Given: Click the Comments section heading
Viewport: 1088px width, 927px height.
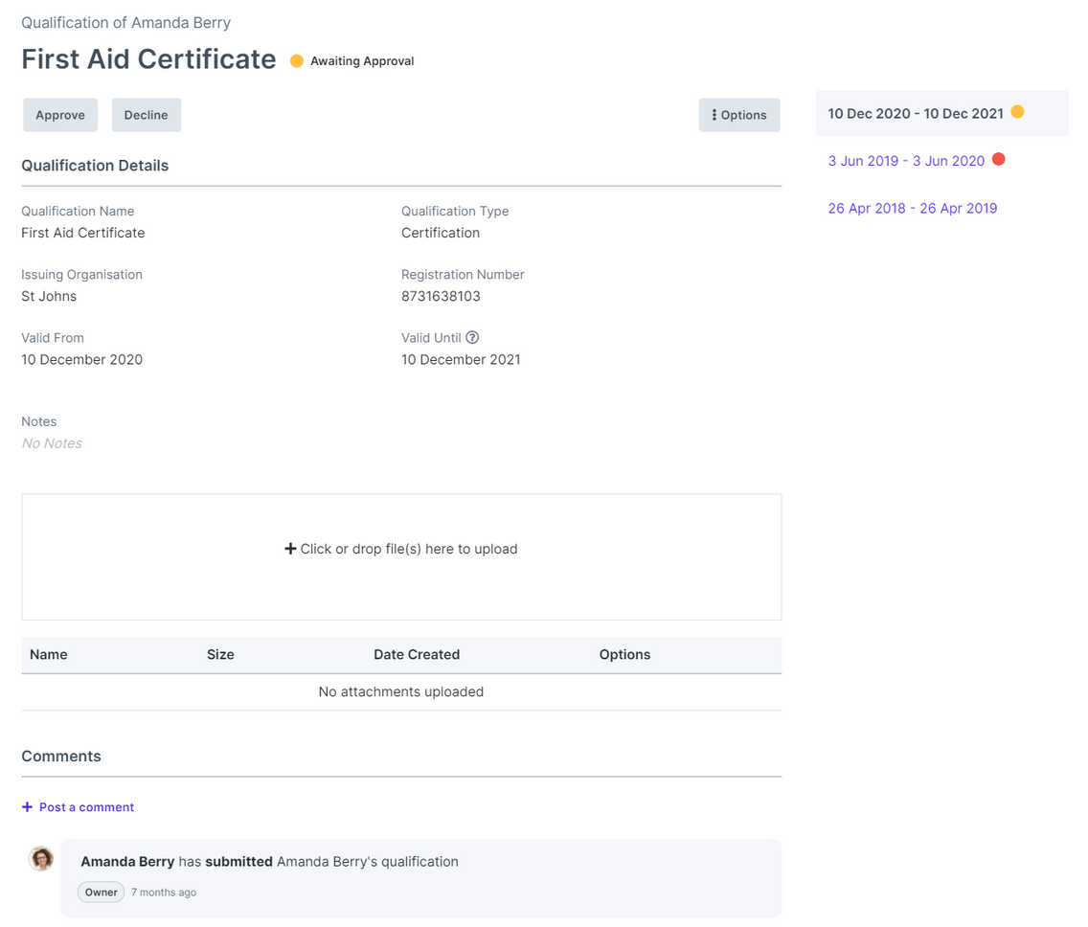Looking at the screenshot, I should pyautogui.click(x=61, y=757).
